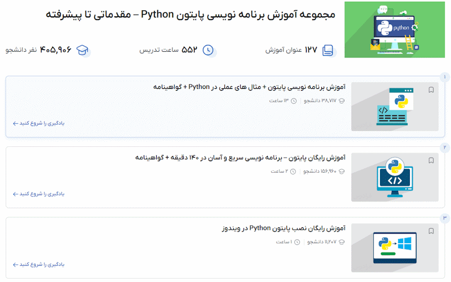Bookmark the Python programming with practical examples course
451x282 pixels.
[x=431, y=90]
